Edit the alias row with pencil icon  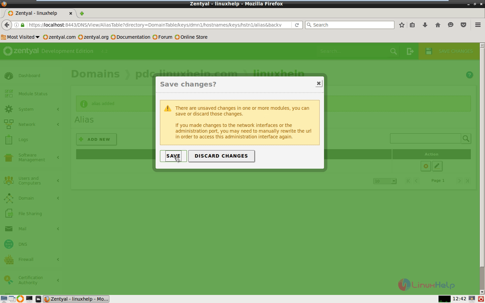[x=437, y=166]
